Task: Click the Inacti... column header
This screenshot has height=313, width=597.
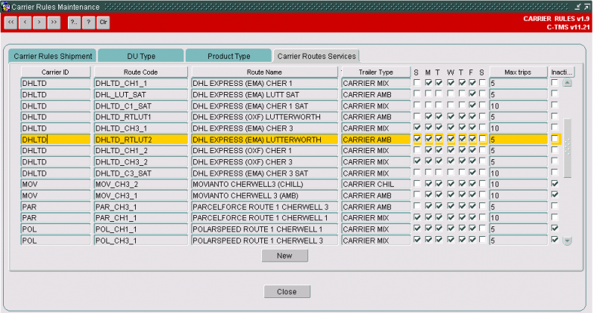Action: click(562, 72)
